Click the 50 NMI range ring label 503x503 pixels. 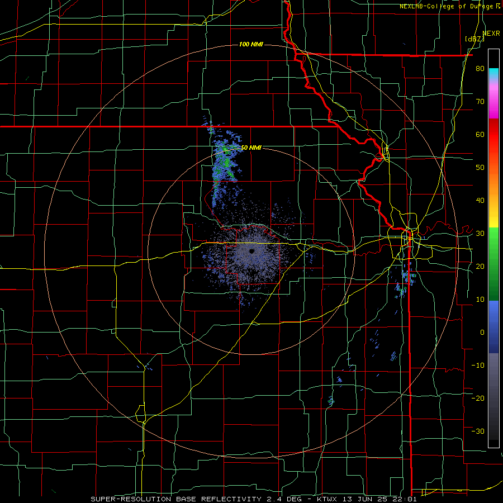251,148
